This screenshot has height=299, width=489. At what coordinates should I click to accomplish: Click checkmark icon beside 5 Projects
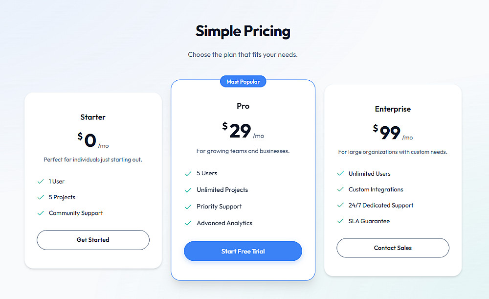(41, 197)
